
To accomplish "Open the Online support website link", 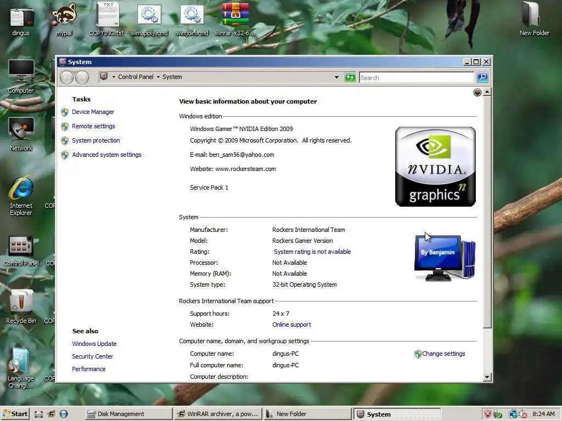I will (x=291, y=325).
